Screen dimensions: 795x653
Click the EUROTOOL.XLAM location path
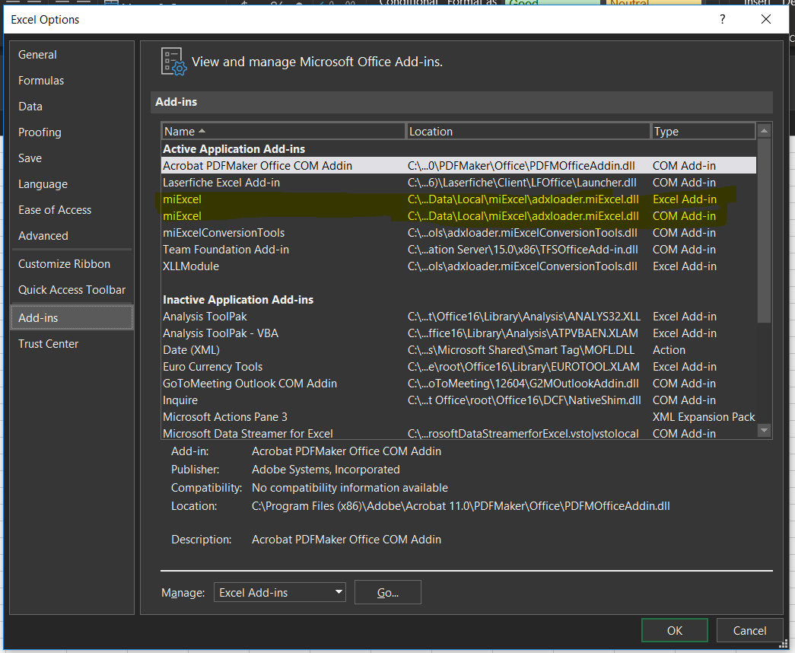click(x=523, y=366)
